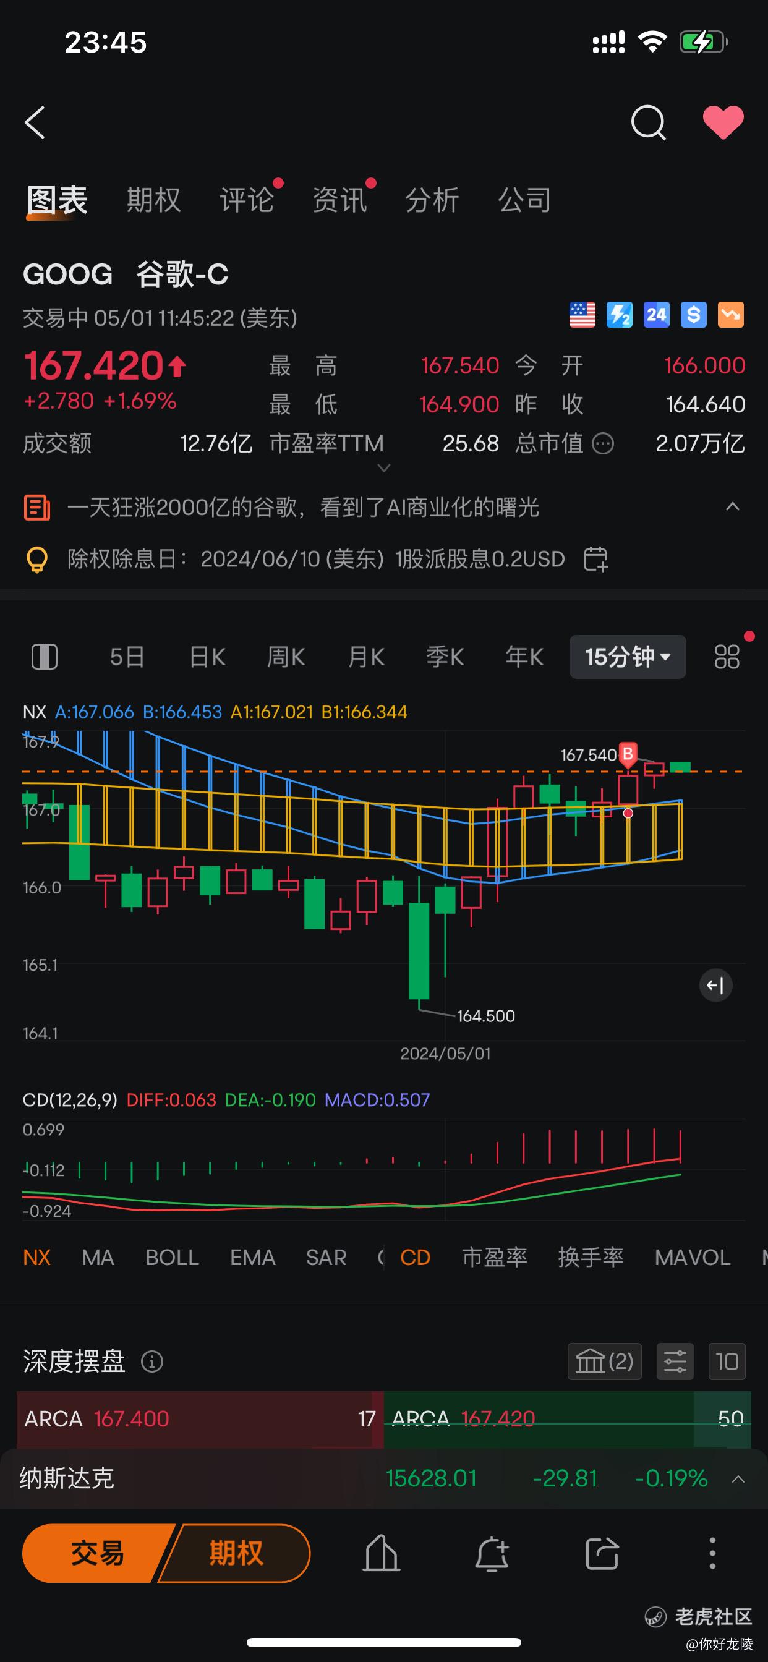Toggle the heart favorite icon
Viewport: 768px width, 1662px height.
[723, 122]
